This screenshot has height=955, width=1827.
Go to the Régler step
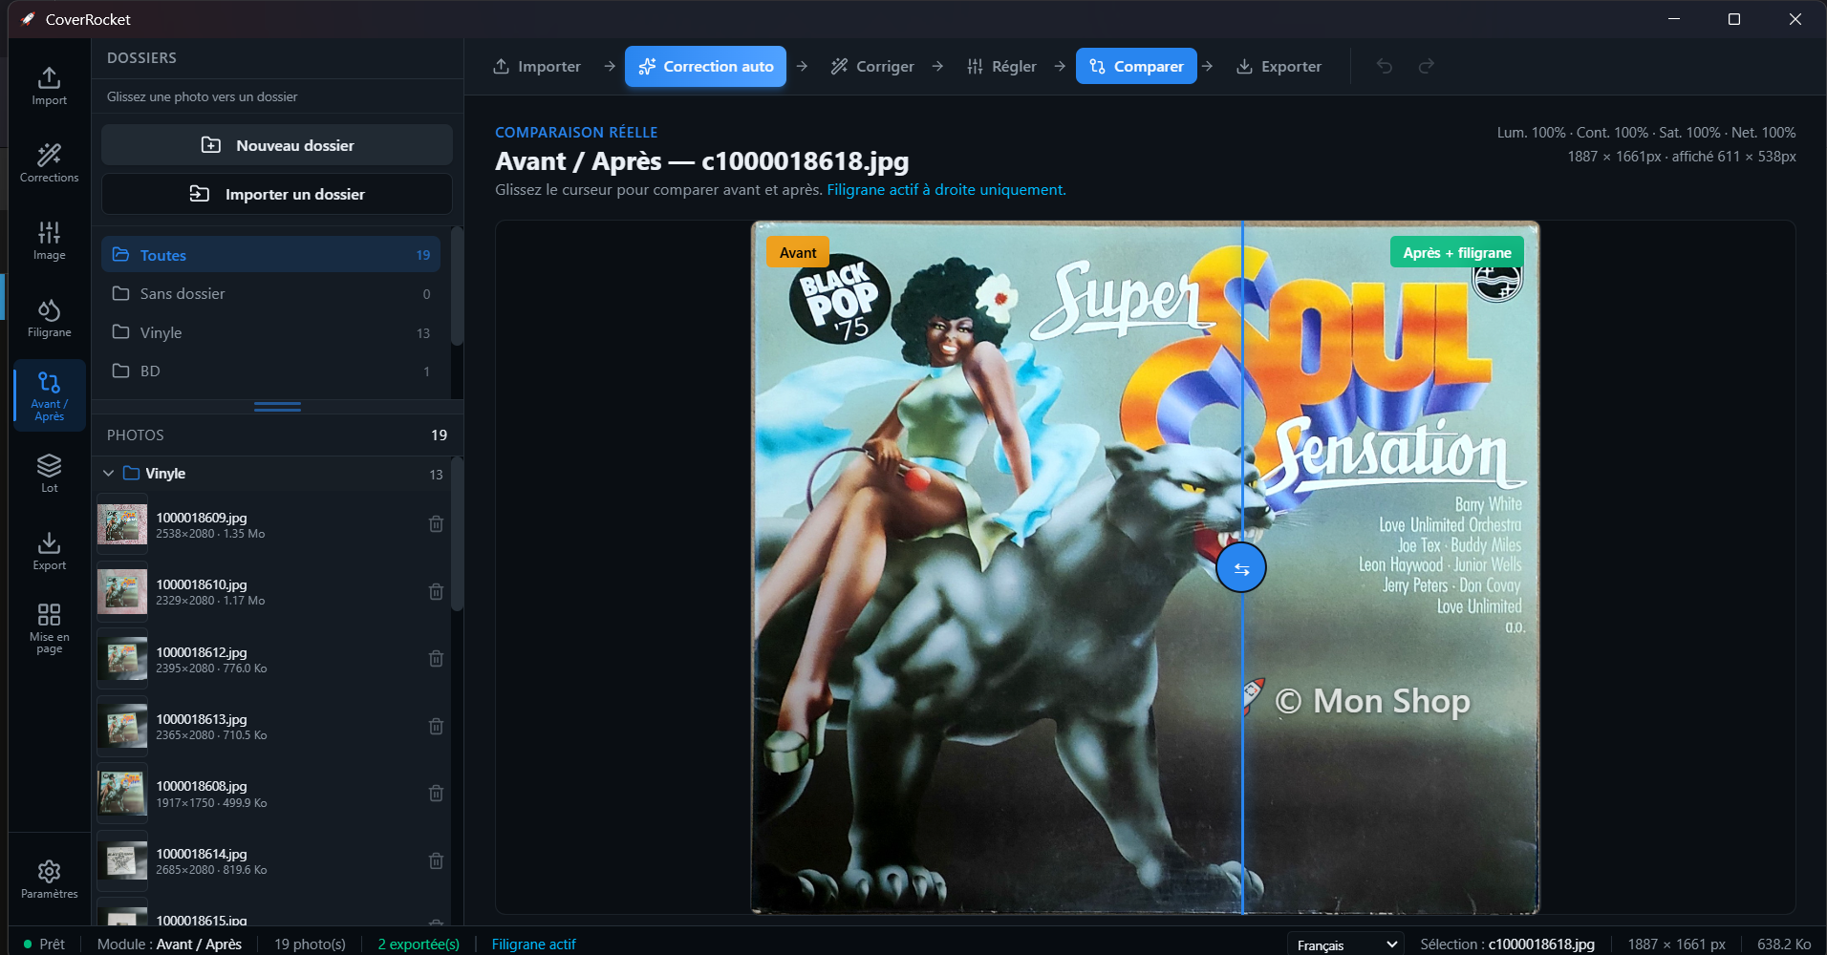pyautogui.click(x=1001, y=66)
